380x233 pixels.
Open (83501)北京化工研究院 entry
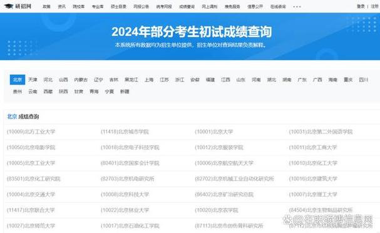coord(33,179)
